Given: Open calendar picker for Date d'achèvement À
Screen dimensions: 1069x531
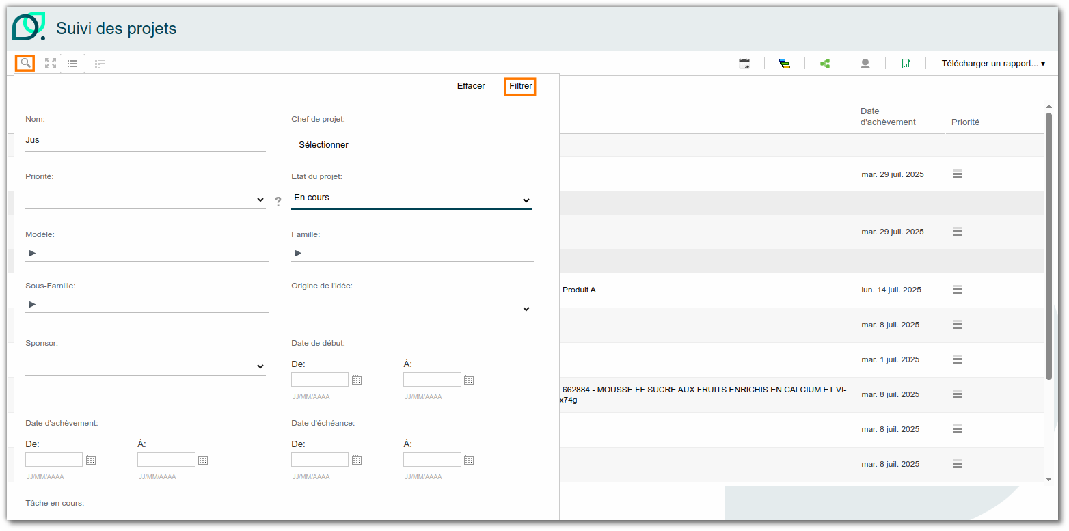Looking at the screenshot, I should pyautogui.click(x=203, y=460).
